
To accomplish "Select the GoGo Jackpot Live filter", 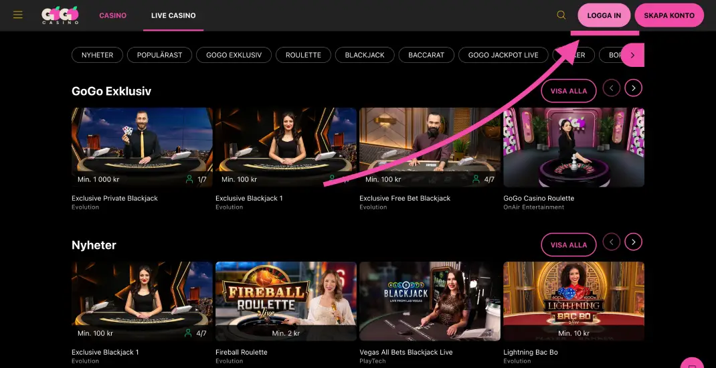I will [503, 55].
